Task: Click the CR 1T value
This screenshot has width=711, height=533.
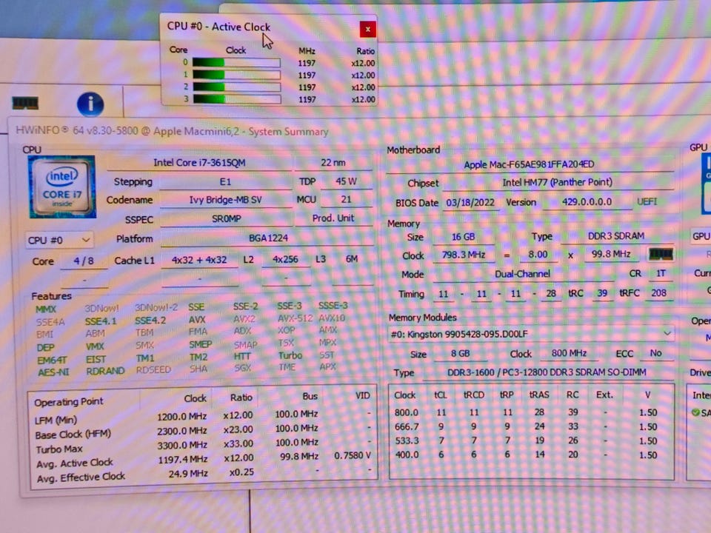Action: pyautogui.click(x=661, y=274)
